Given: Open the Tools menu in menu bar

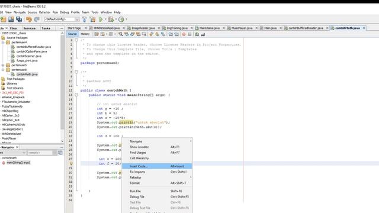Looking at the screenshot, I should (95, 12).
